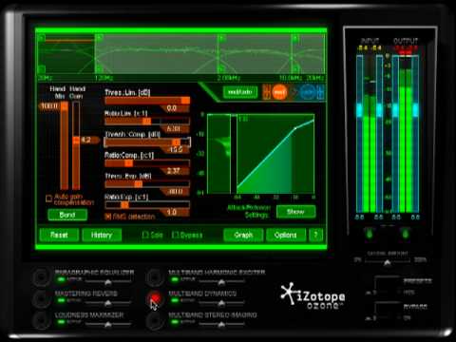Toggle Loudness Maximizer active LED
The height and width of the screenshot is (342, 456).
click(x=61, y=322)
